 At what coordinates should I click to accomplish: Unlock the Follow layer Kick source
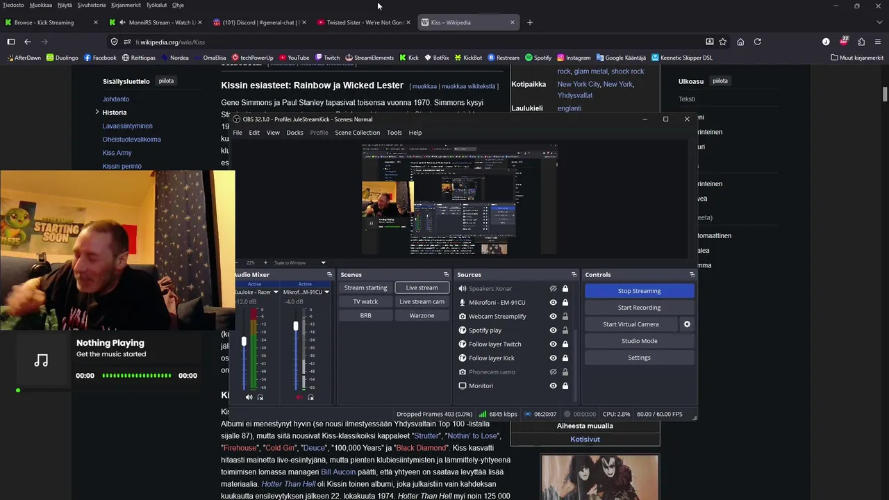565,358
